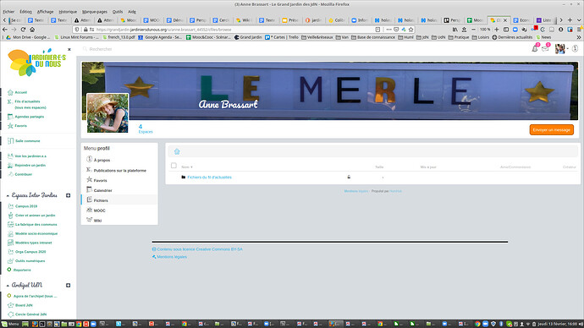Toggle the Firefox sidebar view button
584x328 pixels.
tap(506, 30)
